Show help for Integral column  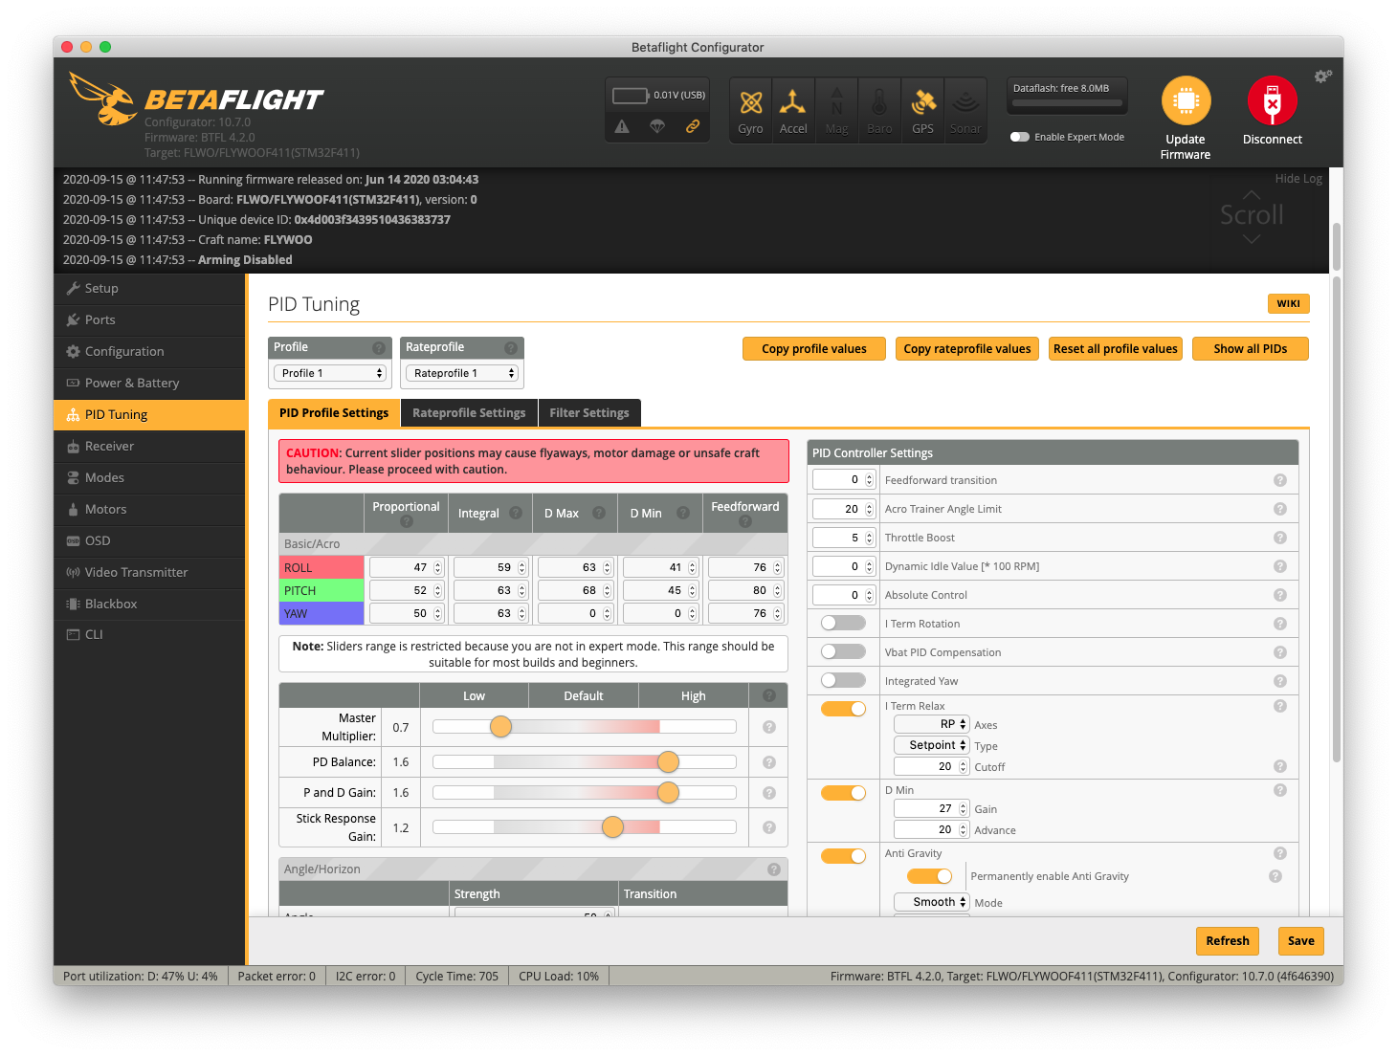click(x=516, y=513)
